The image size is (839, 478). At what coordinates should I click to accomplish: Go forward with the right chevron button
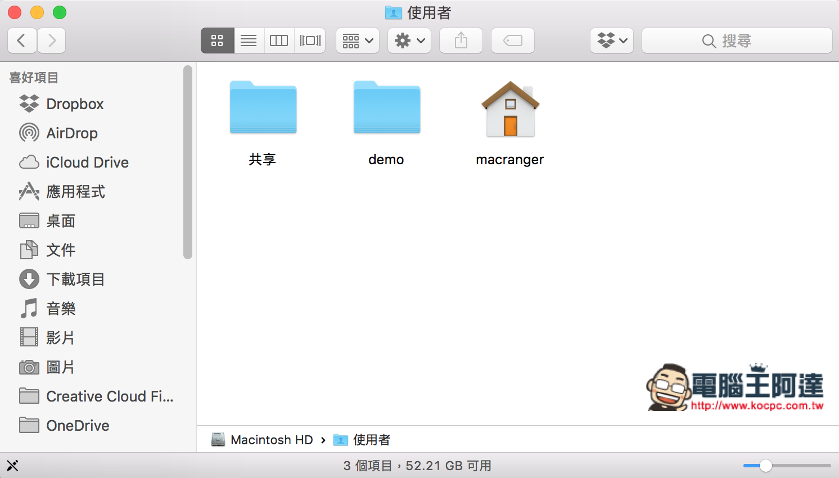pyautogui.click(x=52, y=40)
